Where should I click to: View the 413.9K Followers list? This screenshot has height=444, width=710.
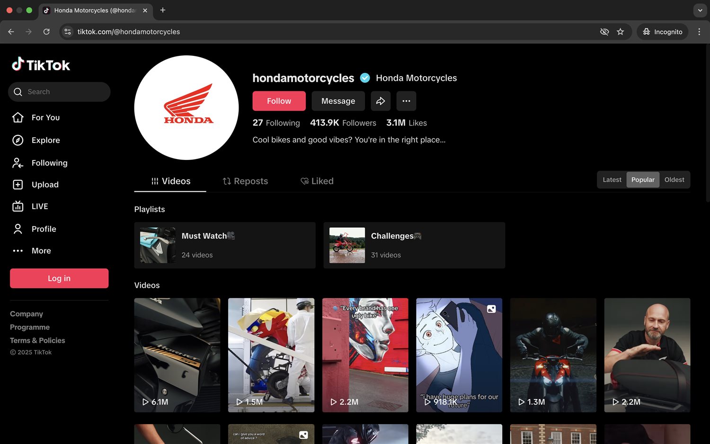(343, 123)
